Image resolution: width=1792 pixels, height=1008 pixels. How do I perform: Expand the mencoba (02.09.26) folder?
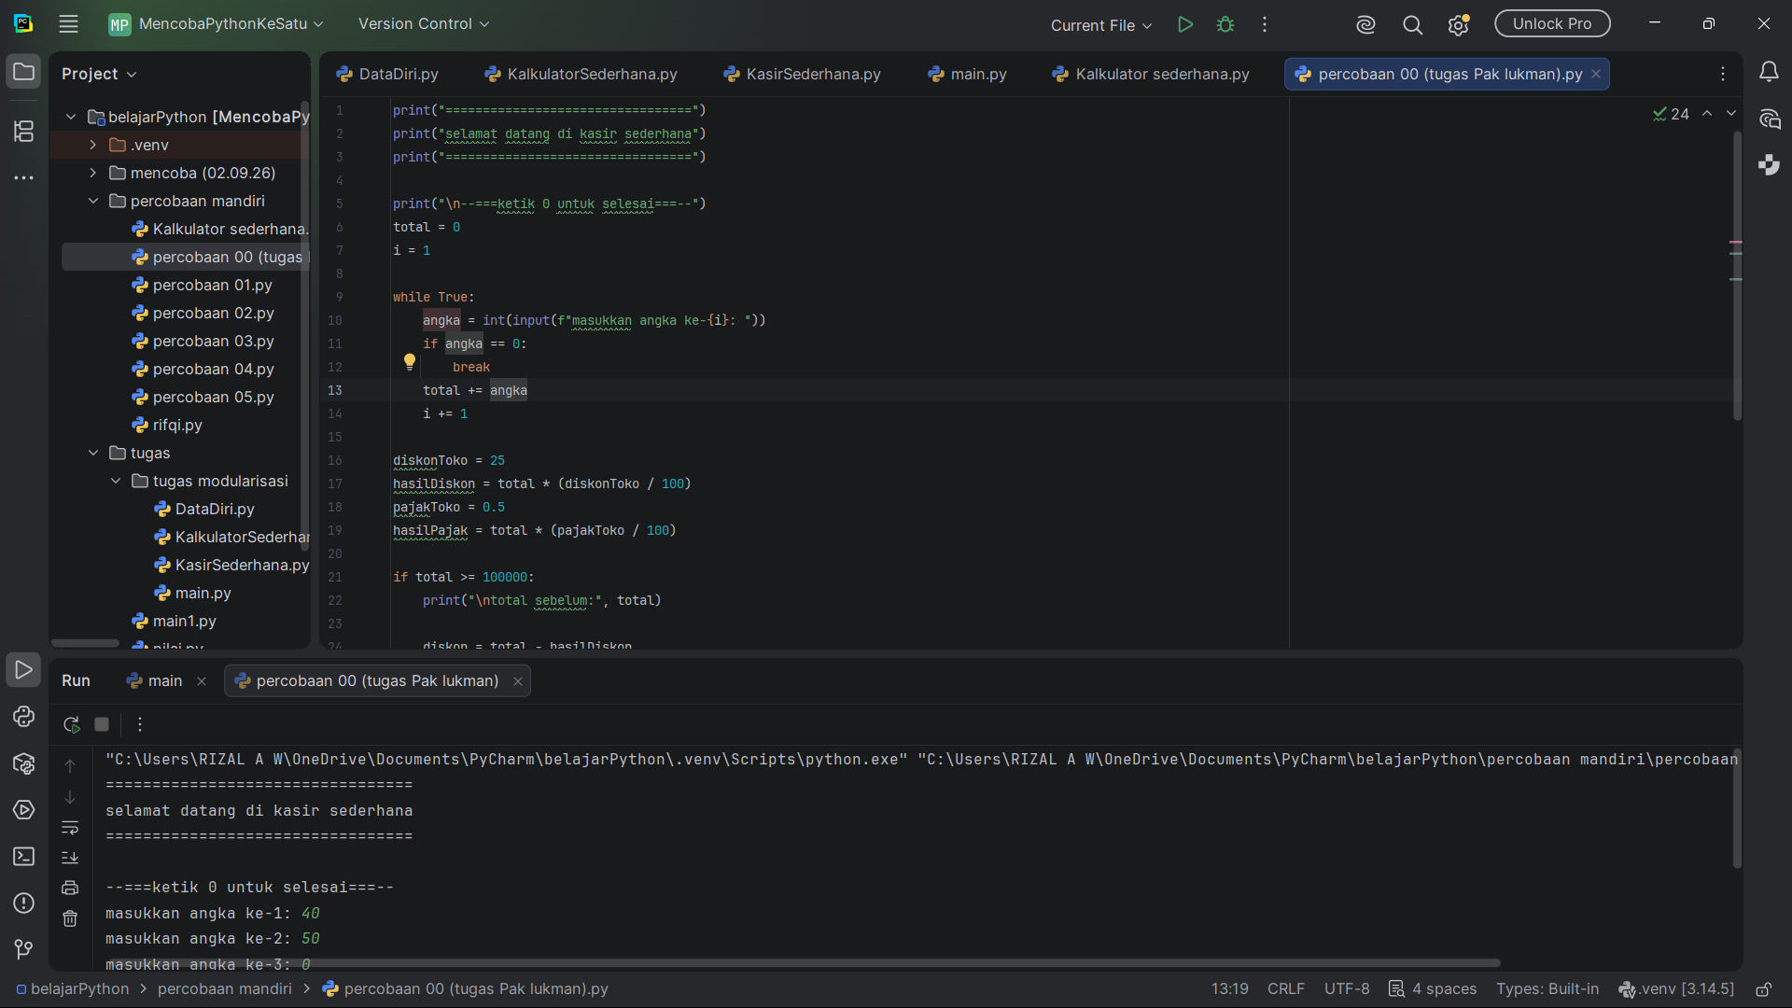tap(93, 173)
